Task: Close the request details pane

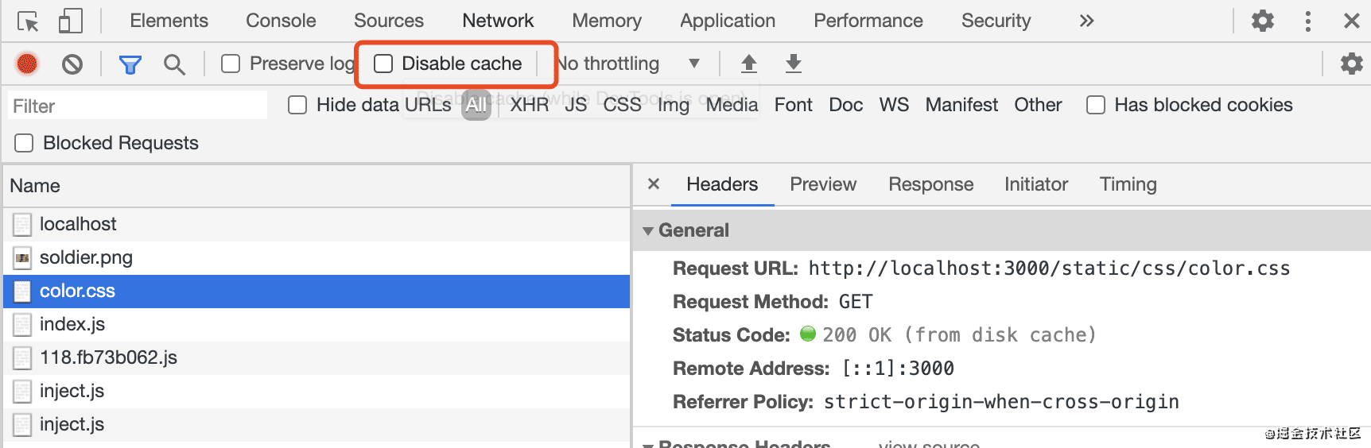Action: coord(654,184)
